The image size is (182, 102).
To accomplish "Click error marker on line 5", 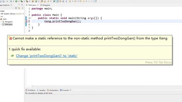I will pyautogui.click(x=26, y=21).
